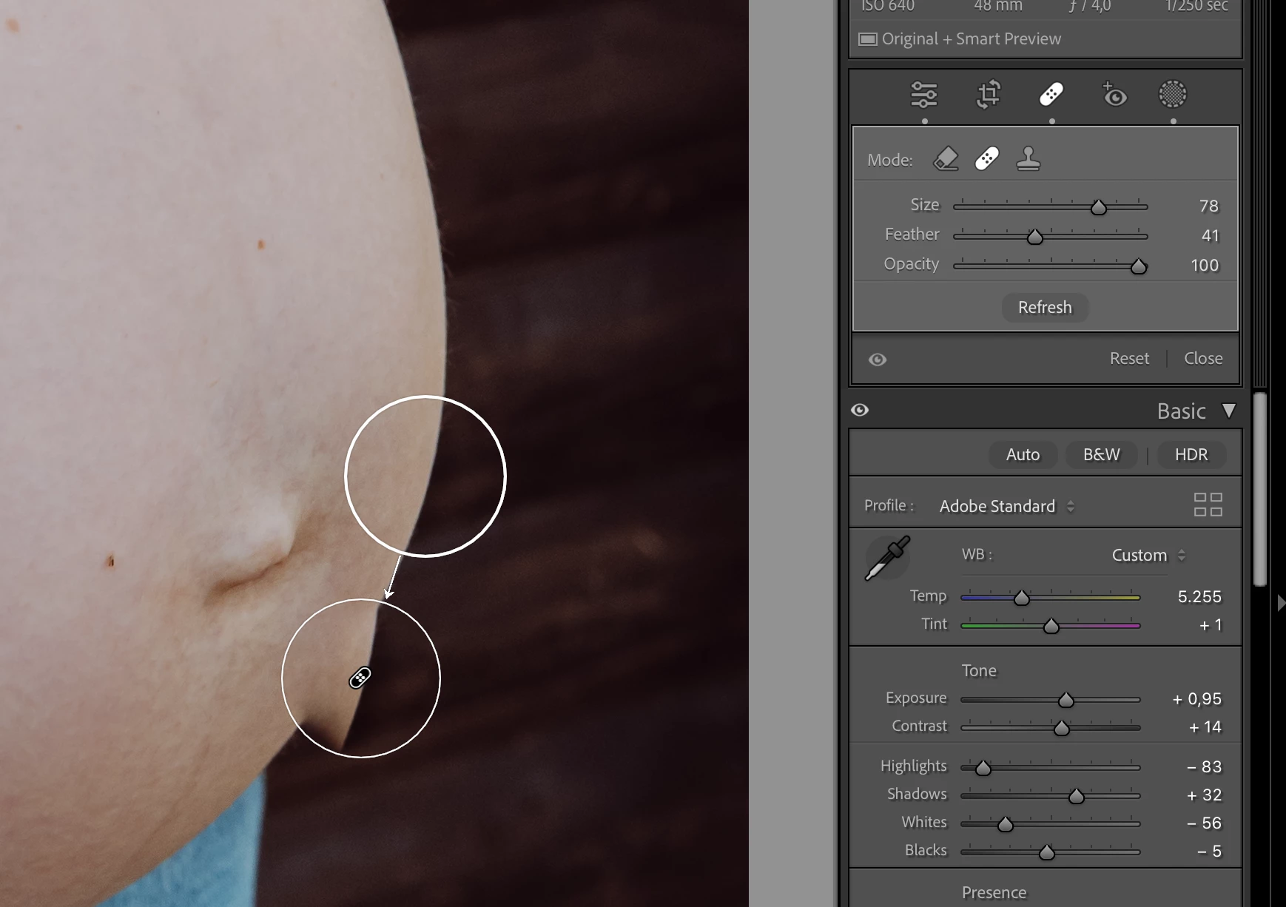Switch to B&W treatment
The image size is (1286, 907).
click(x=1101, y=455)
